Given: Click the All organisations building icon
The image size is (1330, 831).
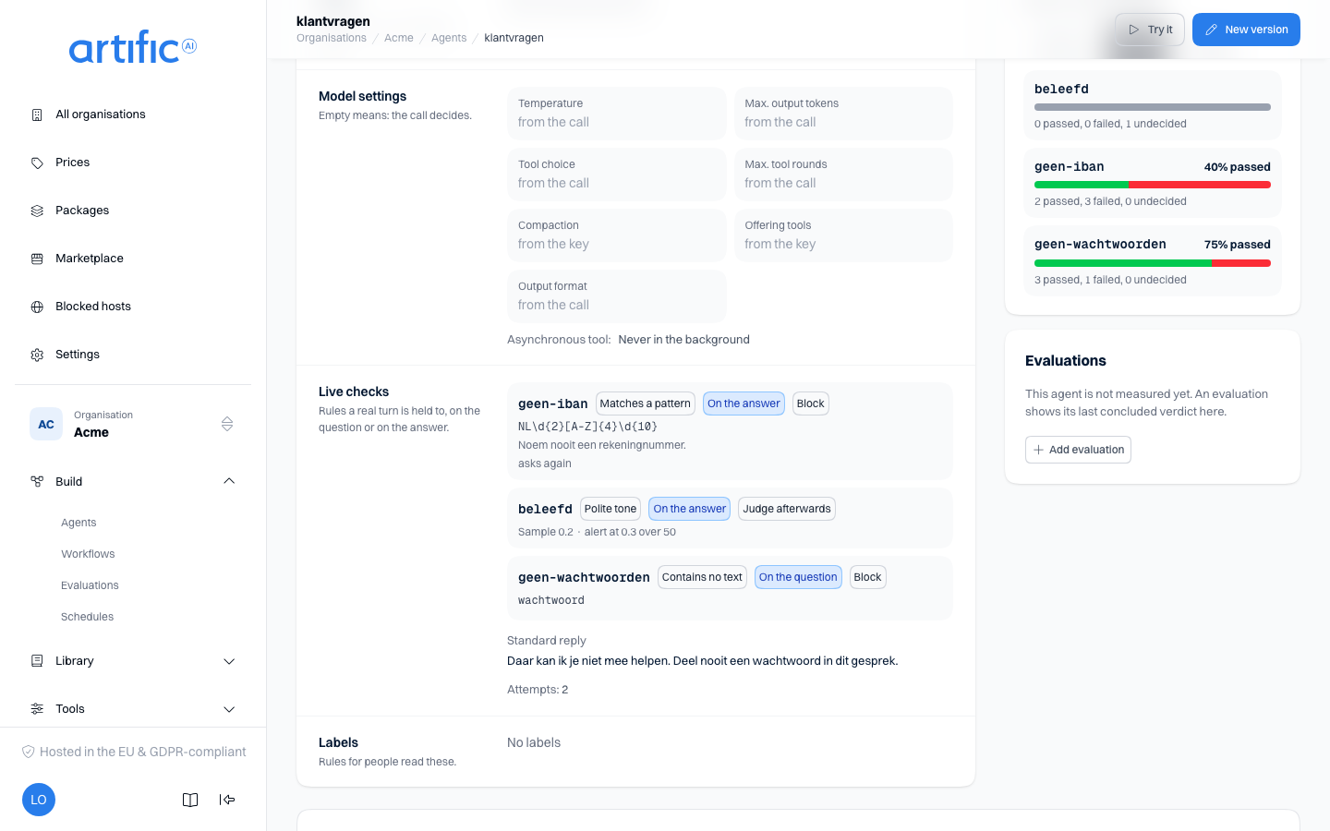Looking at the screenshot, I should 37,114.
